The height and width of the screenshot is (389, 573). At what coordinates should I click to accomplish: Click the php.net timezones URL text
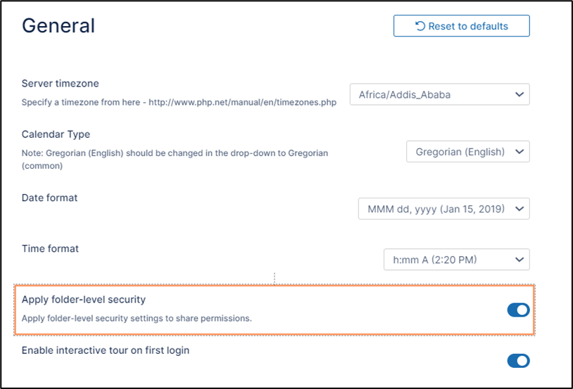click(242, 102)
